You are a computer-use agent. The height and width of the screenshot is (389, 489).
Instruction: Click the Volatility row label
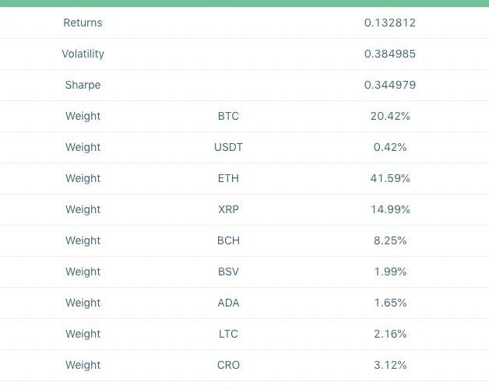pos(83,54)
